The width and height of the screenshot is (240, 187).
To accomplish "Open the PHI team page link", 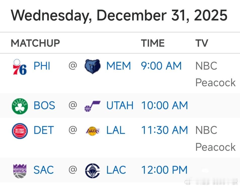I will pyautogui.click(x=42, y=66).
